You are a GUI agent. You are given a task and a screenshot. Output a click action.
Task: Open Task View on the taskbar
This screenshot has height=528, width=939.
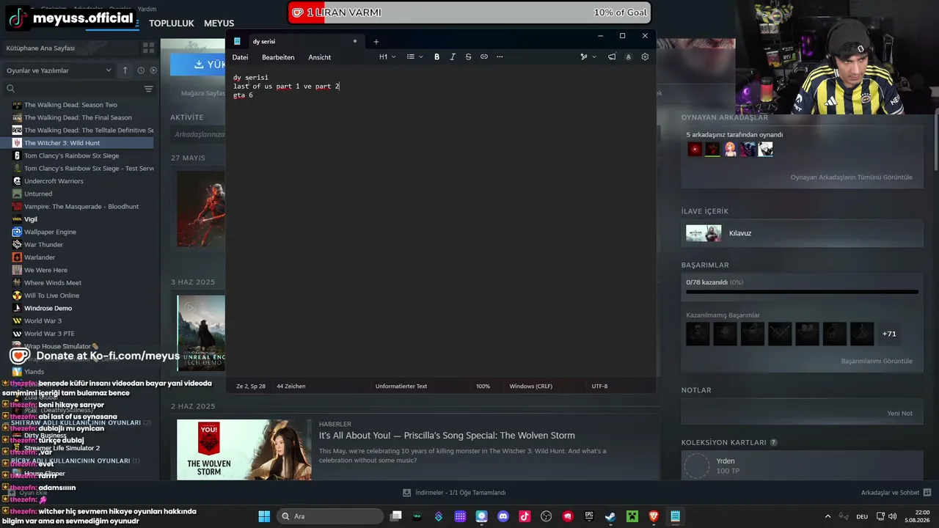click(396, 516)
